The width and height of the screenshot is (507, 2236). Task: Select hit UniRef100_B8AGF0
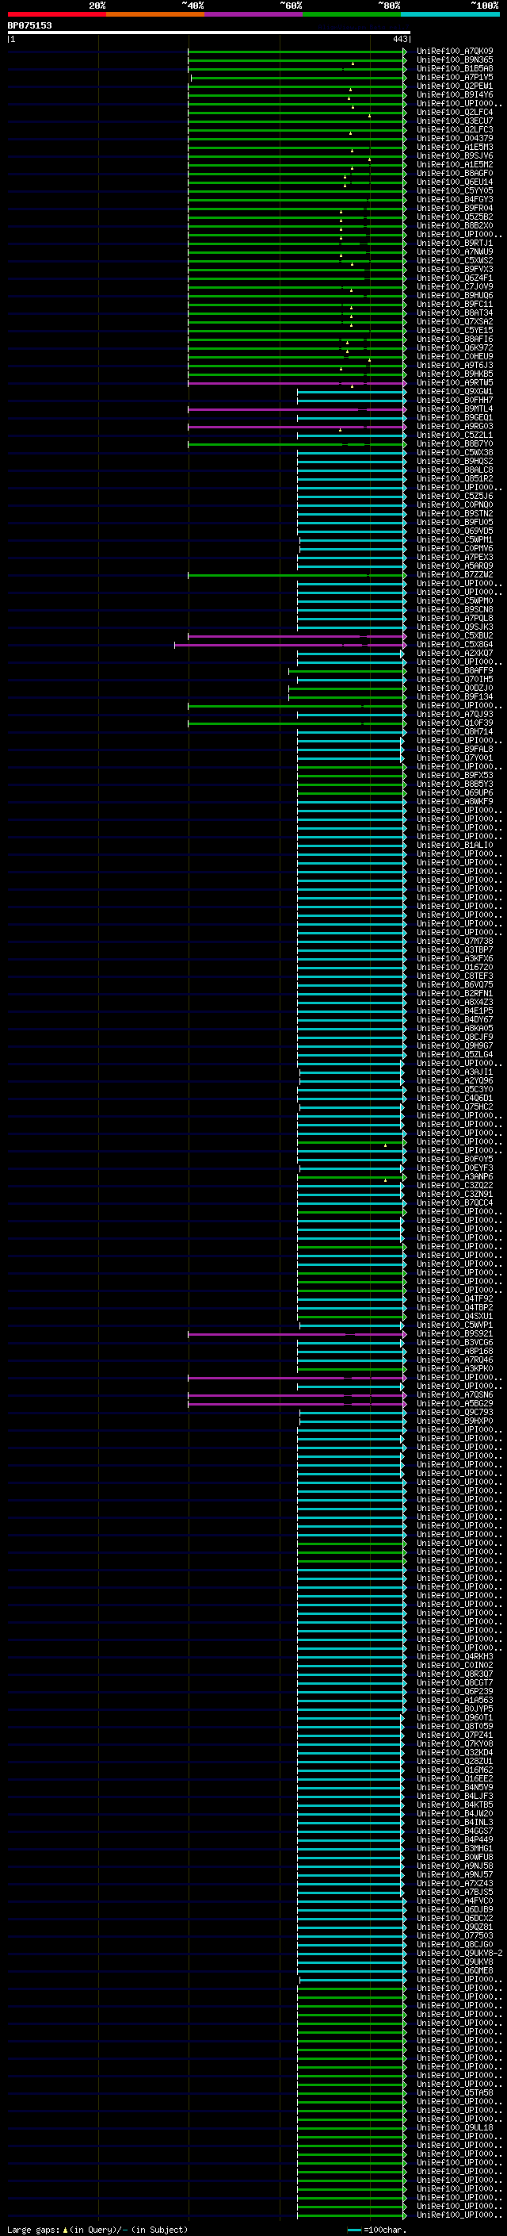click(455, 174)
